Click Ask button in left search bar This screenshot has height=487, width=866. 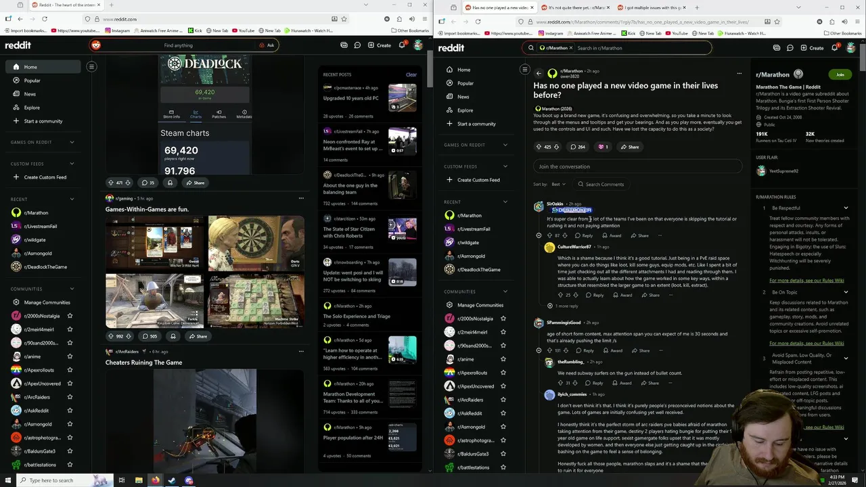click(x=267, y=45)
